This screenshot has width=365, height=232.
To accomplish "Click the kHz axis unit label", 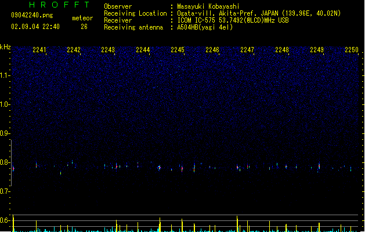I will pyautogui.click(x=5, y=47).
